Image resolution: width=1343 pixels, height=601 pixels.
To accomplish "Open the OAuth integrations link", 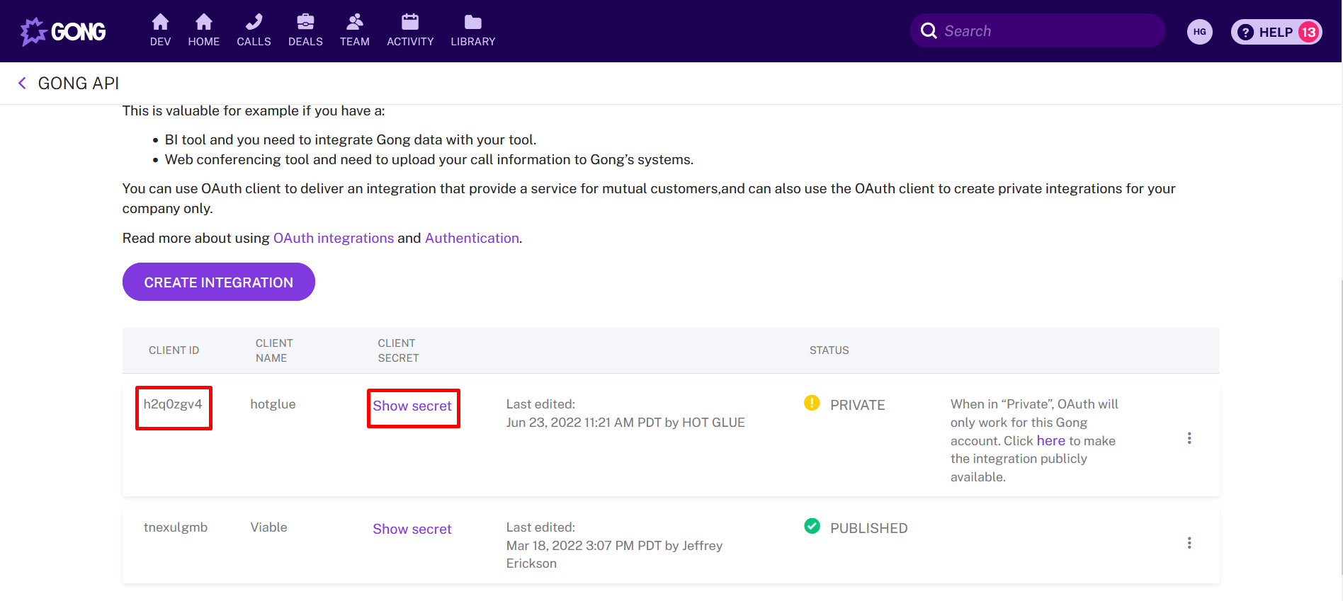I will (x=334, y=238).
